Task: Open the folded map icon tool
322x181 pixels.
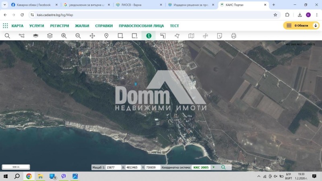Action: click(x=191, y=36)
